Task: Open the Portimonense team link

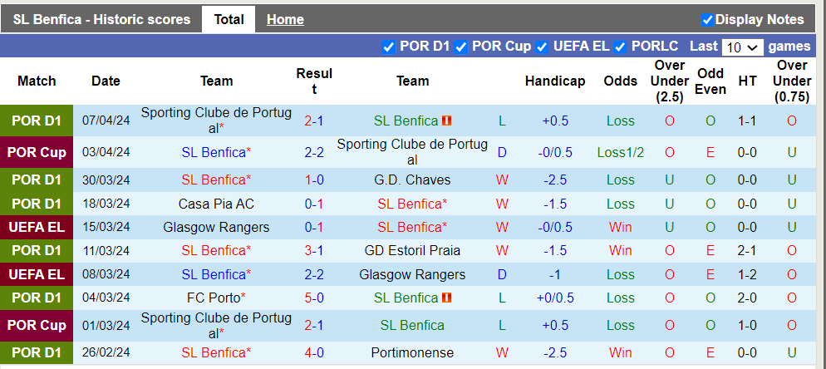Action: (x=413, y=352)
